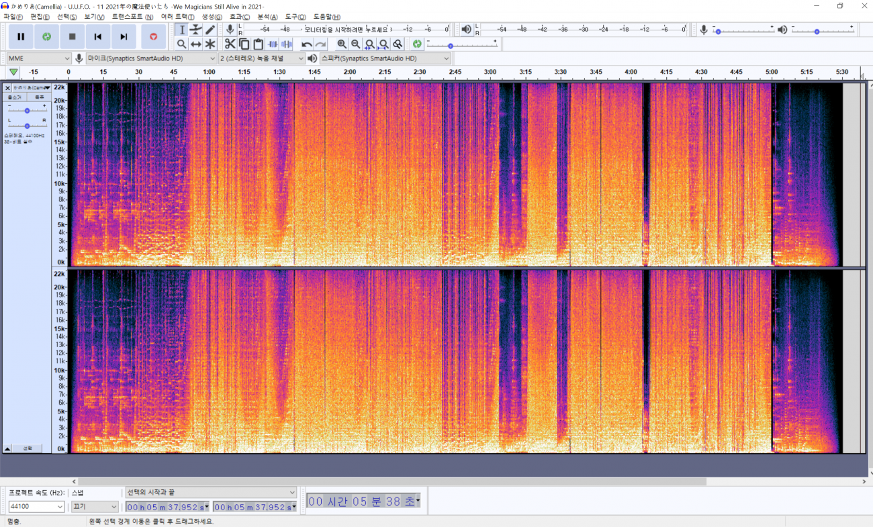Open the 도움말(H) menu
The height and width of the screenshot is (527, 873).
click(327, 17)
